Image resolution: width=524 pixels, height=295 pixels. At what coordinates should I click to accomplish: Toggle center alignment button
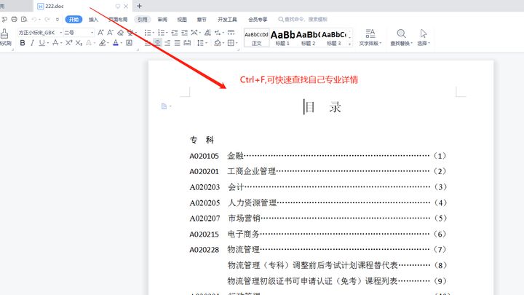coord(157,43)
